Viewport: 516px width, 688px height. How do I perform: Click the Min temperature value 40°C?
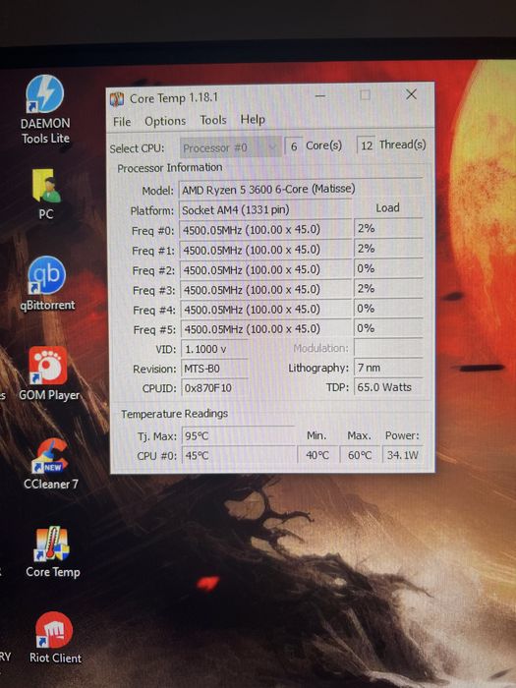click(317, 455)
